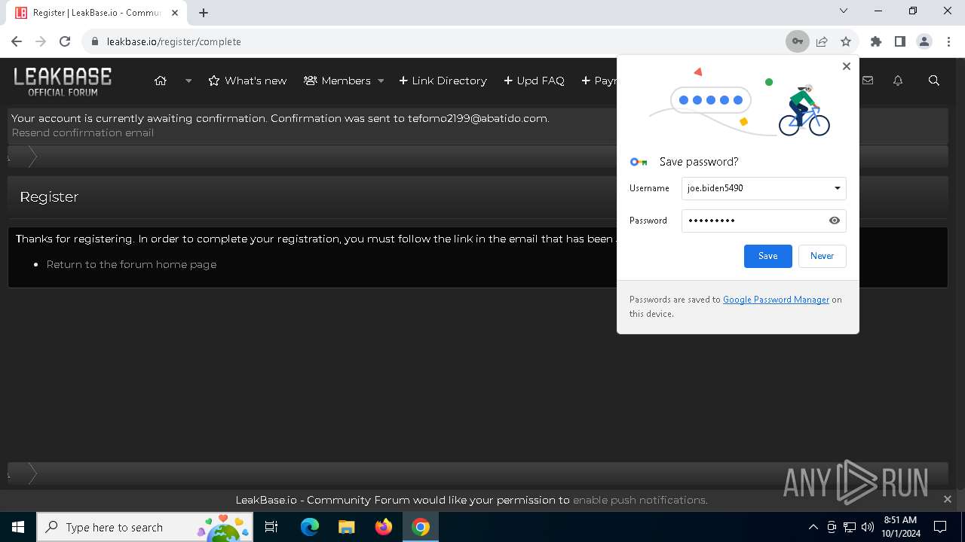Dismiss the push notification banner
The width and height of the screenshot is (965, 542).
tap(948, 499)
